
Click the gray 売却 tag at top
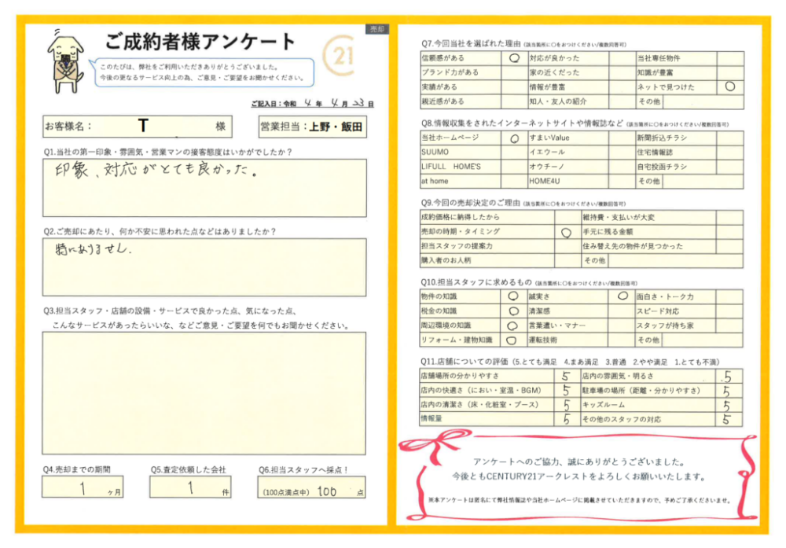pyautogui.click(x=376, y=28)
